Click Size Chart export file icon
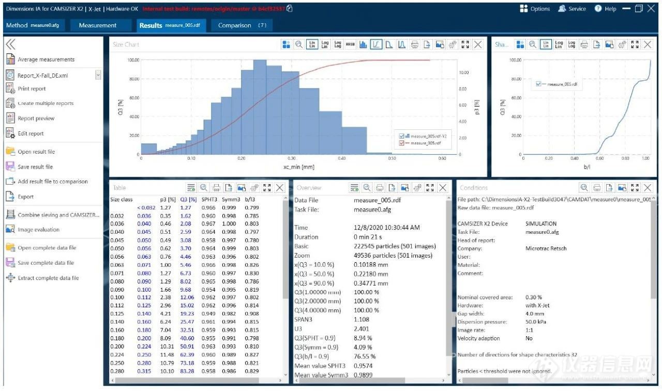The image size is (662, 391). pos(427,45)
